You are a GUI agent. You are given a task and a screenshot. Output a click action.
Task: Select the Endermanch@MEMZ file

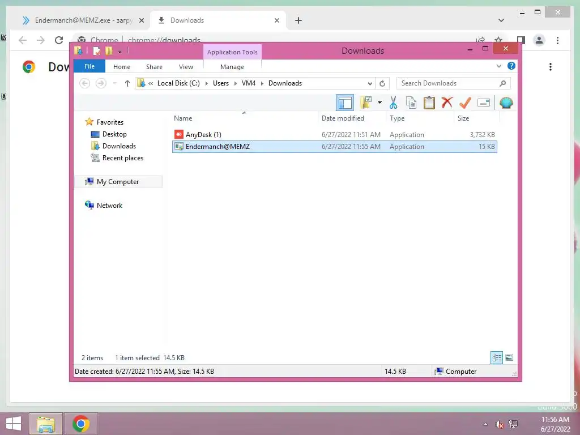point(335,147)
